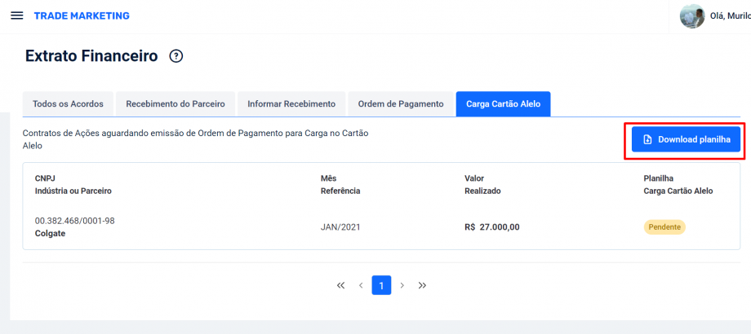The height and width of the screenshot is (334, 751).
Task: Click the Pendente status badge
Action: (664, 226)
